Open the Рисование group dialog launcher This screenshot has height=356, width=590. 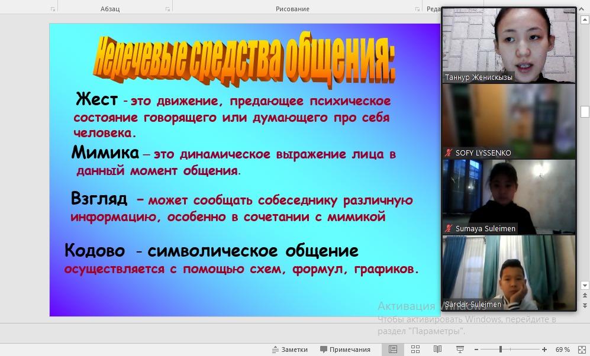tap(417, 9)
